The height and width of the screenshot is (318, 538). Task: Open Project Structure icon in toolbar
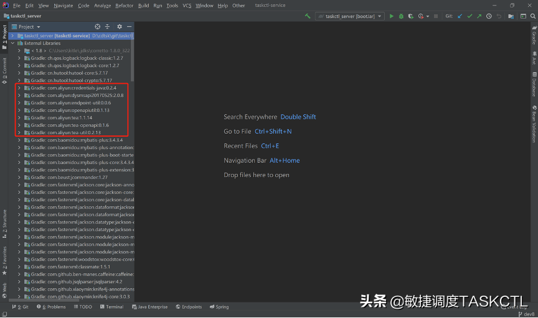pos(511,16)
